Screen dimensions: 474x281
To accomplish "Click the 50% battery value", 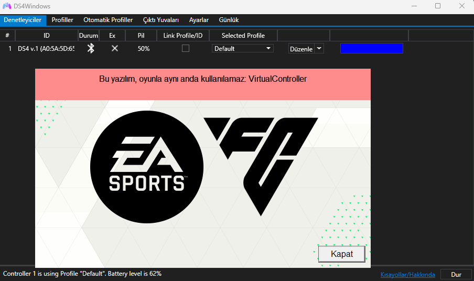I will [144, 49].
